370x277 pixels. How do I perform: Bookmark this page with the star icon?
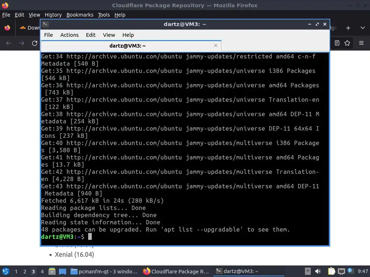point(347,43)
